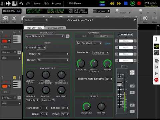Click the rewind-to-start icon in side panel
Image resolution: width=160 pixels, height=120 pixels.
point(156,67)
